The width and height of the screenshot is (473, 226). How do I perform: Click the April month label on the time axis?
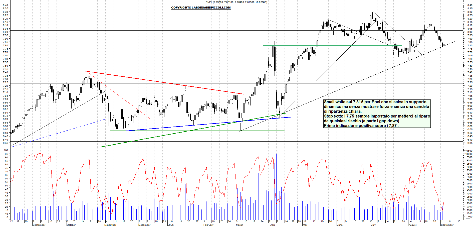point(273,225)
